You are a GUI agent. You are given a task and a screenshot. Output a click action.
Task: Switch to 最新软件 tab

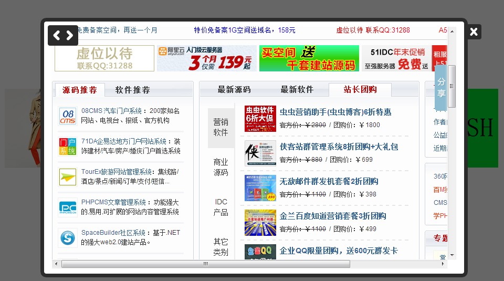pyautogui.click(x=297, y=89)
